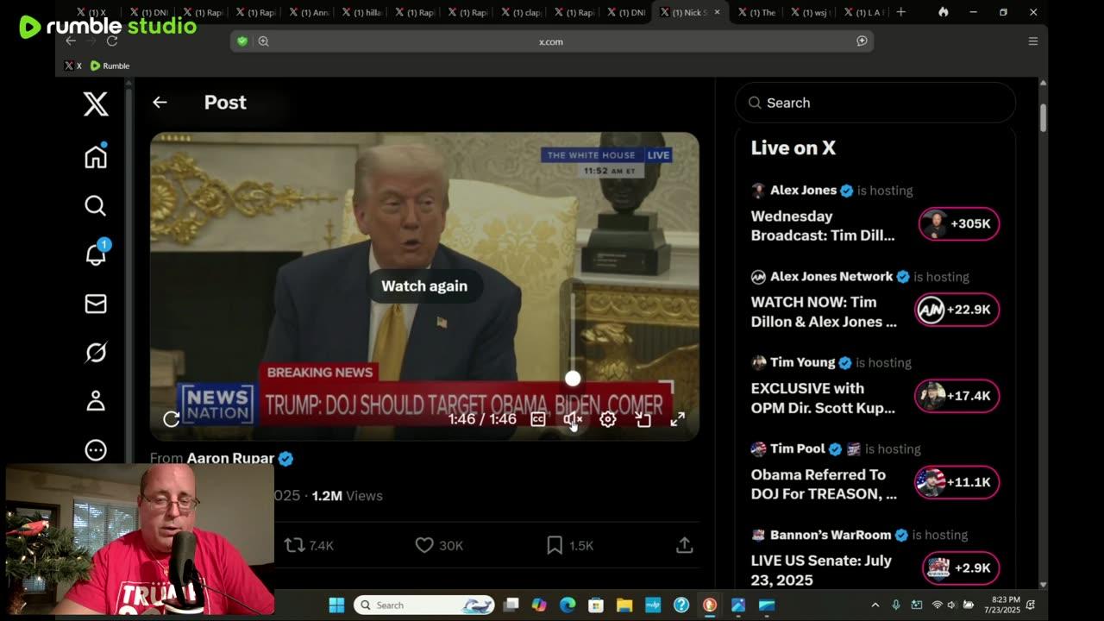Image resolution: width=1104 pixels, height=621 pixels.
Task: Click the X Search input field
Action: [875, 103]
